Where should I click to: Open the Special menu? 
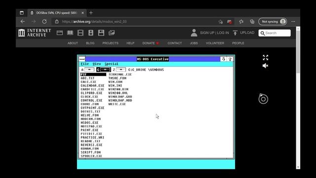click(x=112, y=64)
